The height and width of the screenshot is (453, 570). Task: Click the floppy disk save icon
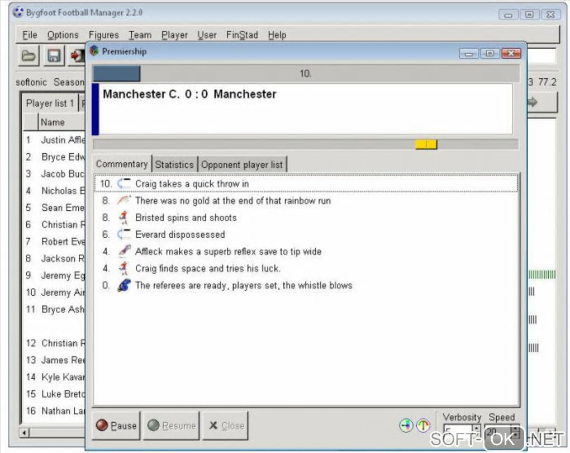pyautogui.click(x=54, y=56)
